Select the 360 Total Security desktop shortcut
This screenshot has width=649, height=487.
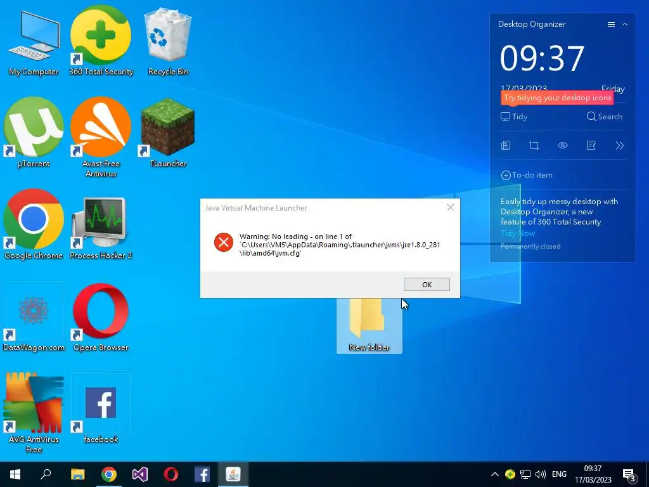[101, 41]
